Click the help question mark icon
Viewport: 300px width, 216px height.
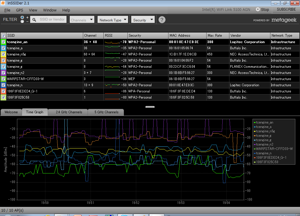pyautogui.click(x=162, y=20)
